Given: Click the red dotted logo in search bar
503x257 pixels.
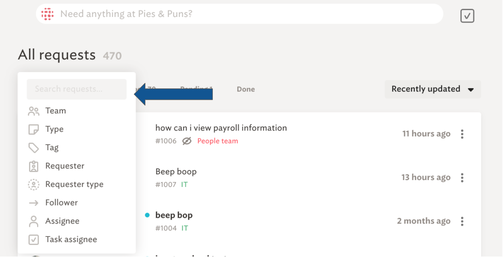Looking at the screenshot, I should pyautogui.click(x=47, y=14).
